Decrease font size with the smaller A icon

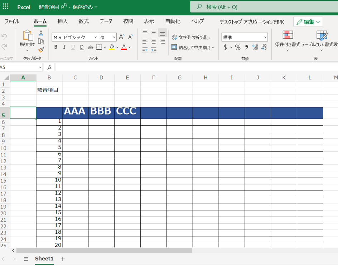point(131,37)
